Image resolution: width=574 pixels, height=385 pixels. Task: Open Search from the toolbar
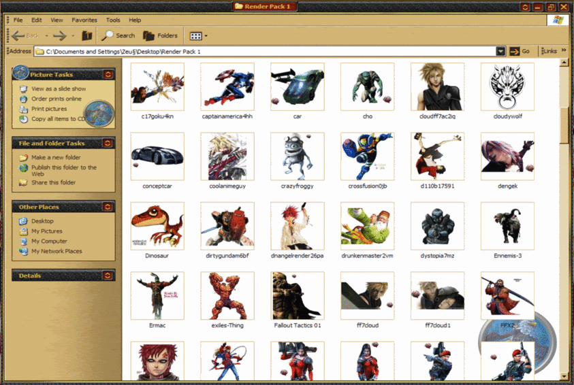click(x=118, y=35)
